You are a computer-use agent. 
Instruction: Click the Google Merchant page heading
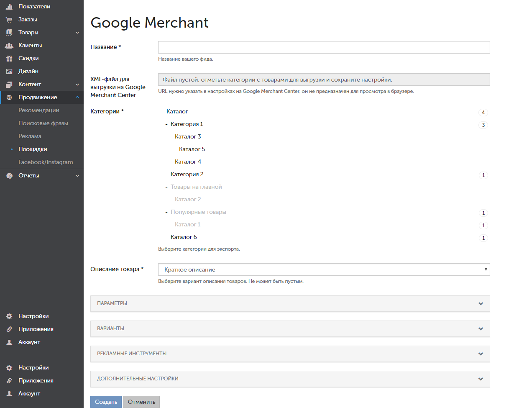149,23
